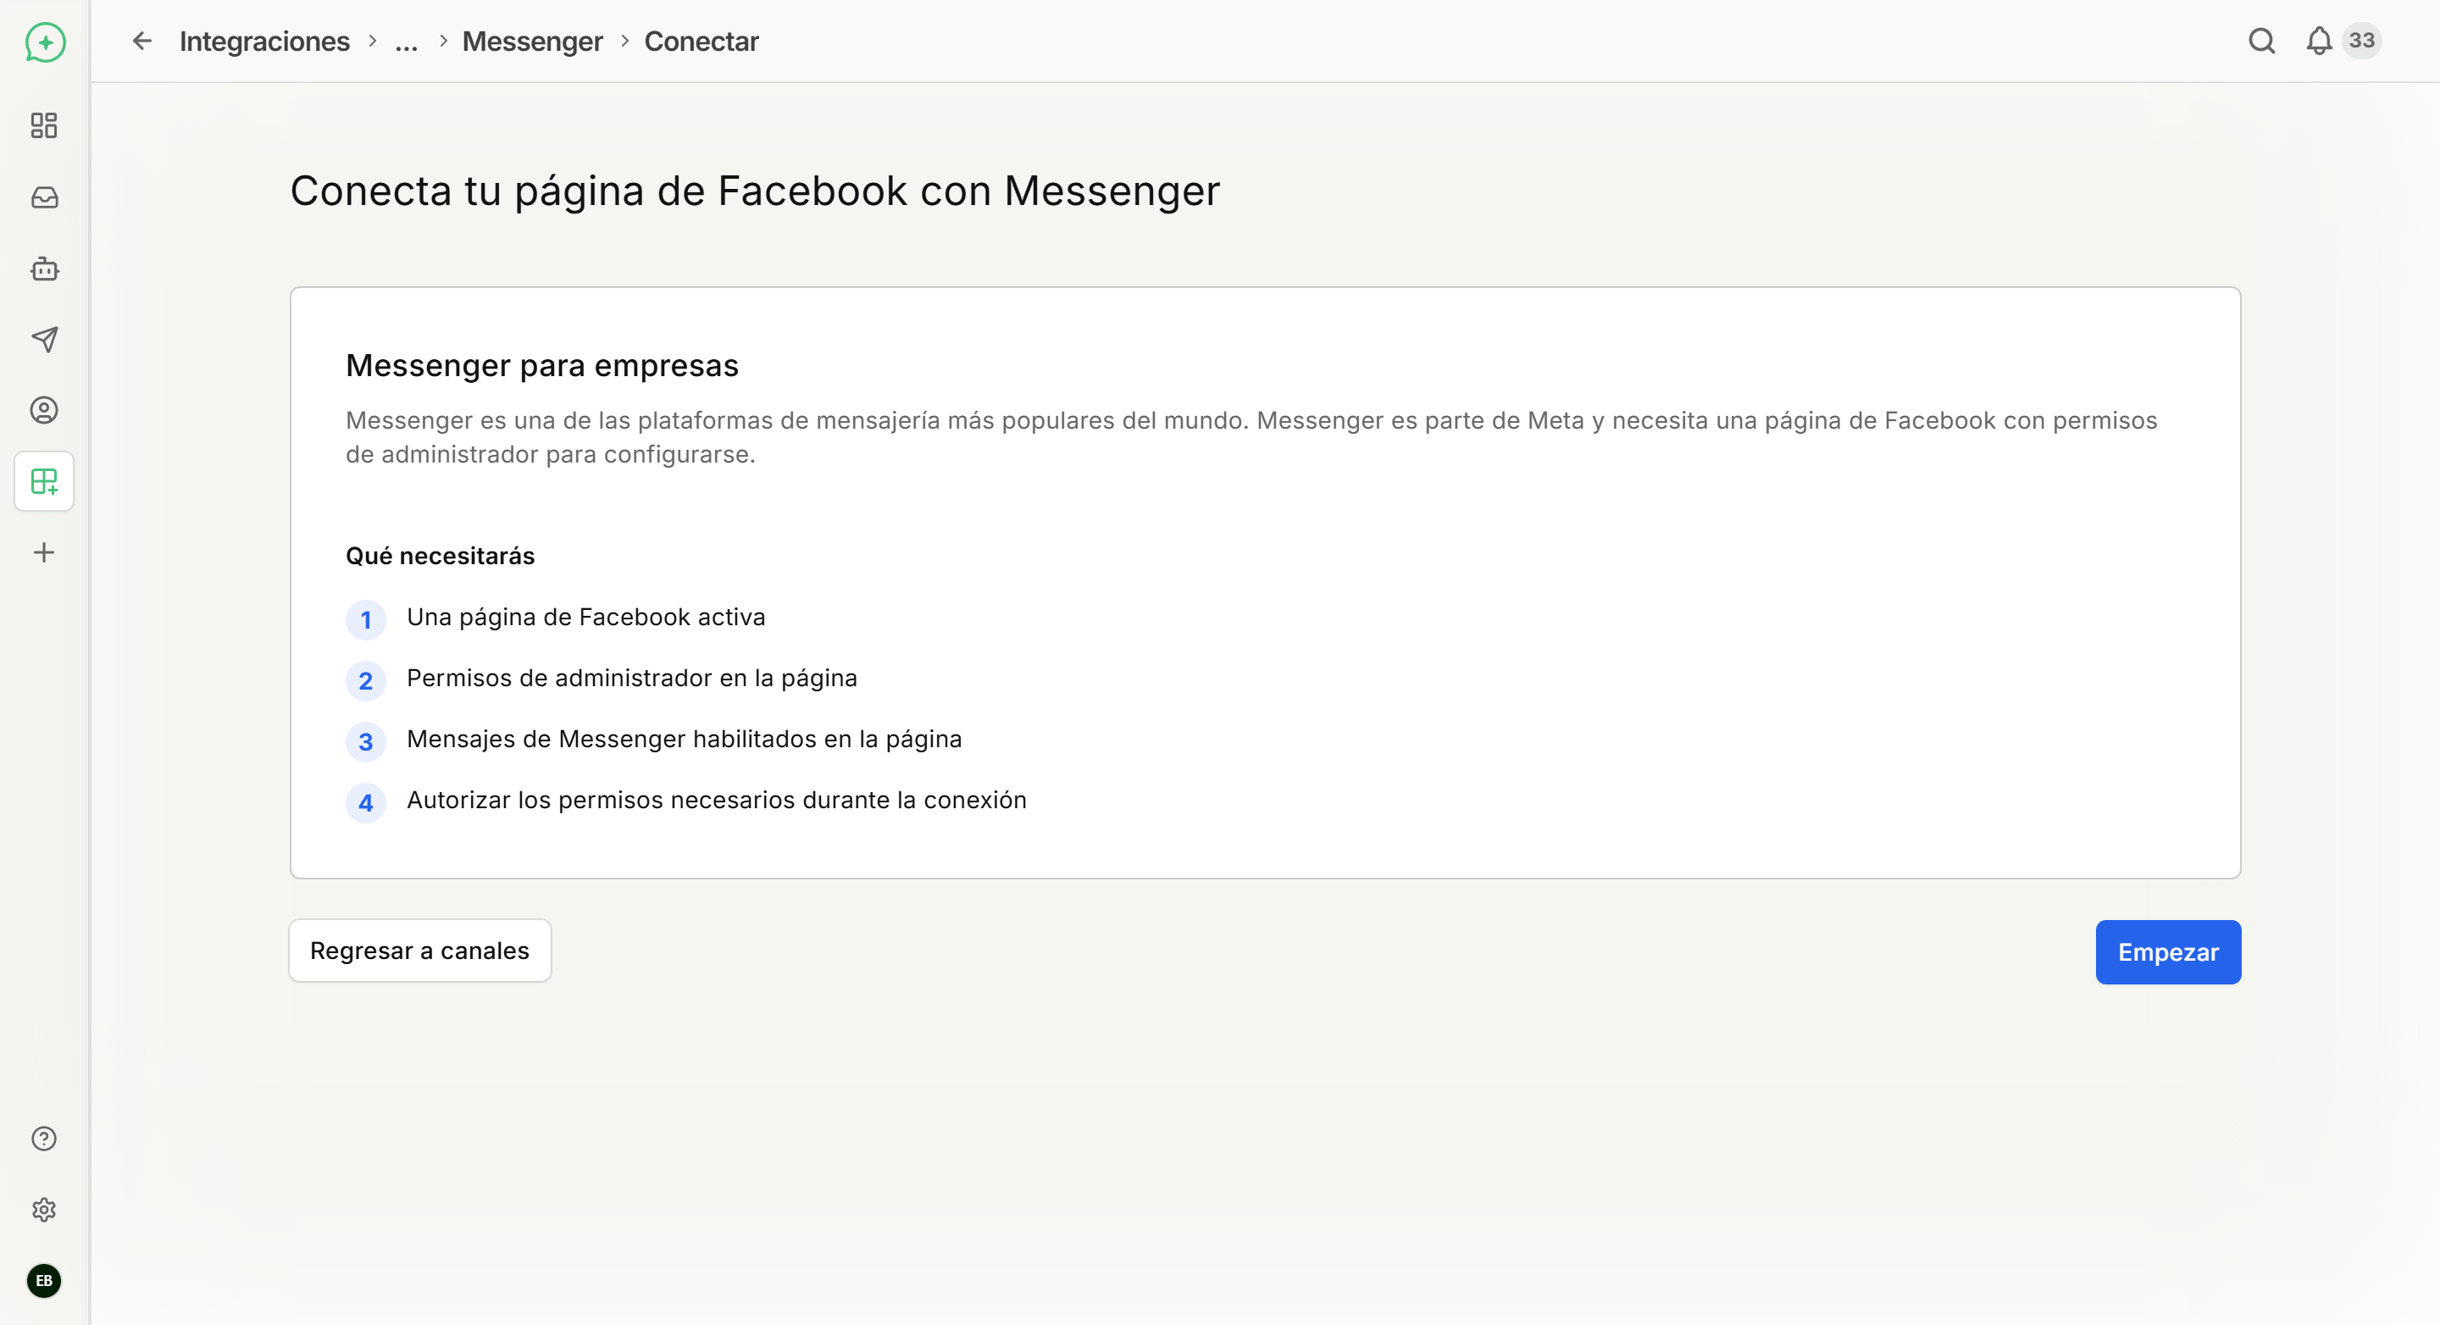Viewport: 2440px width, 1325px height.
Task: Go to Messenger breadcrumb
Action: tap(532, 41)
